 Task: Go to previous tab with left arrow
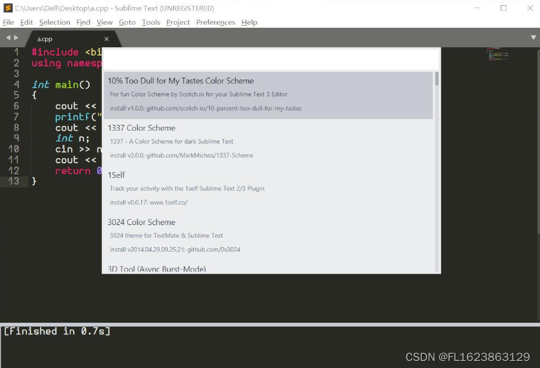(x=8, y=38)
